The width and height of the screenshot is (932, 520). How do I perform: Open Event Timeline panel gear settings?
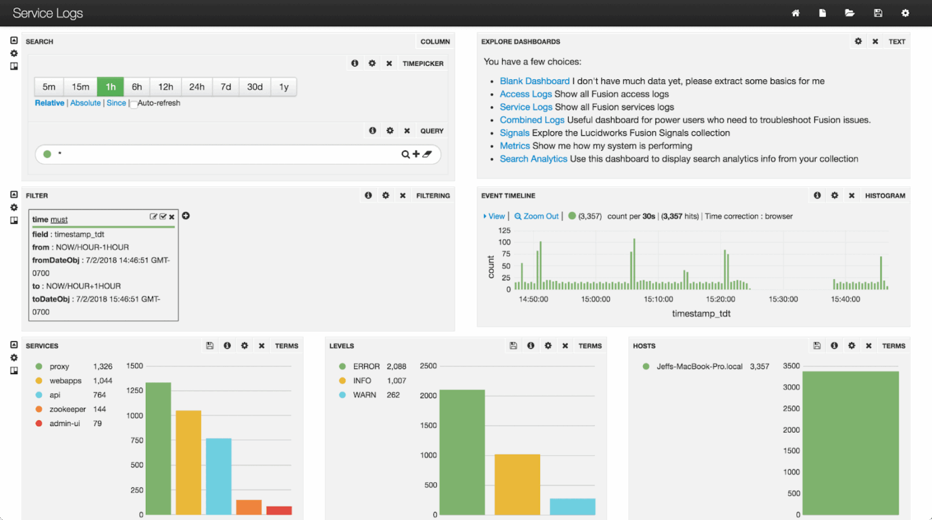[835, 196]
